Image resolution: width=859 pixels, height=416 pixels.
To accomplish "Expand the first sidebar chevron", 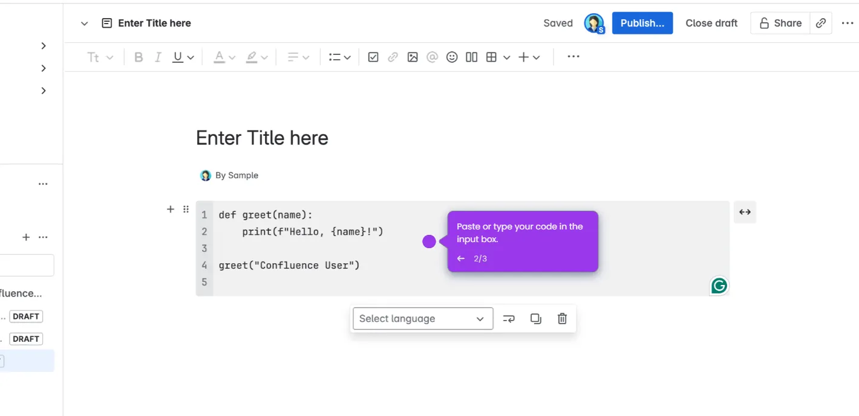I will pos(44,46).
